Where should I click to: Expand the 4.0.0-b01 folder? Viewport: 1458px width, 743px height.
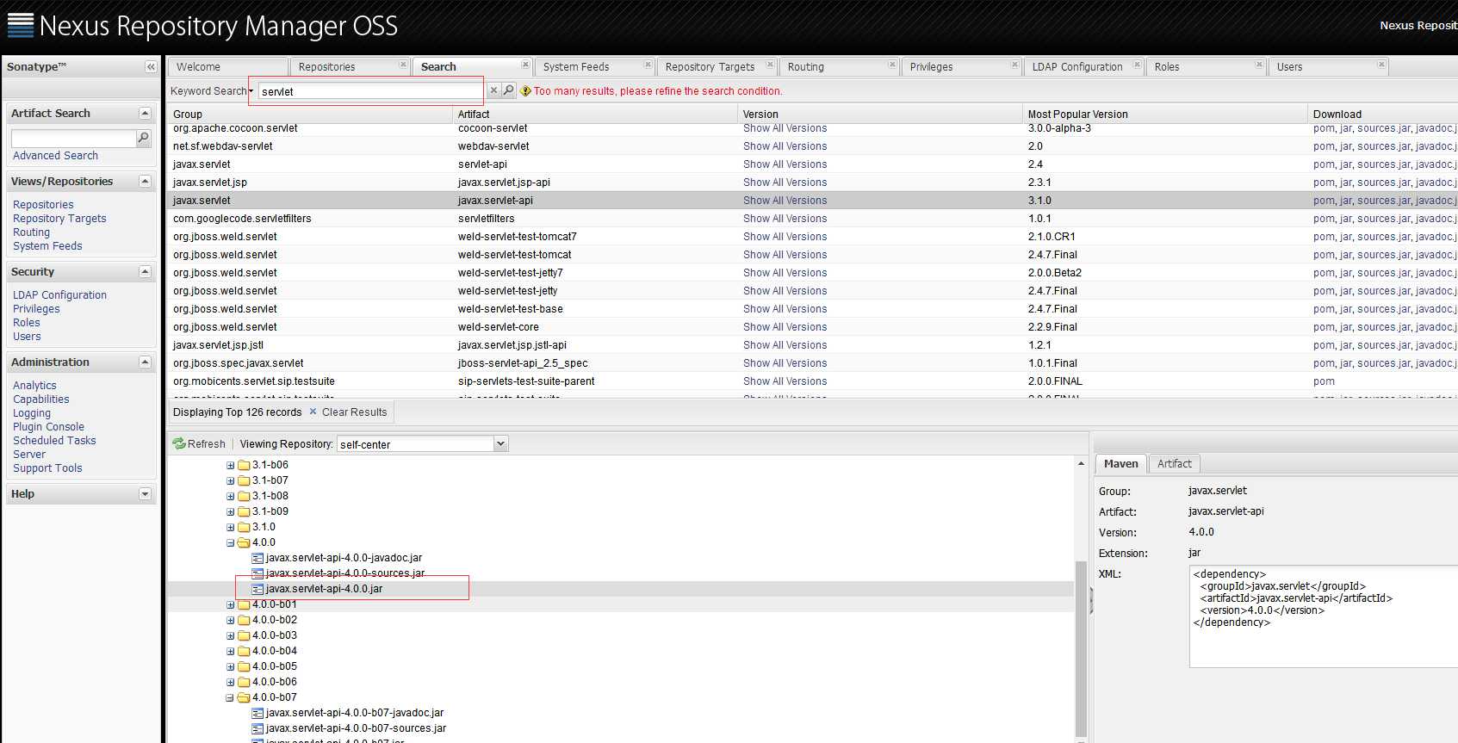point(230,604)
